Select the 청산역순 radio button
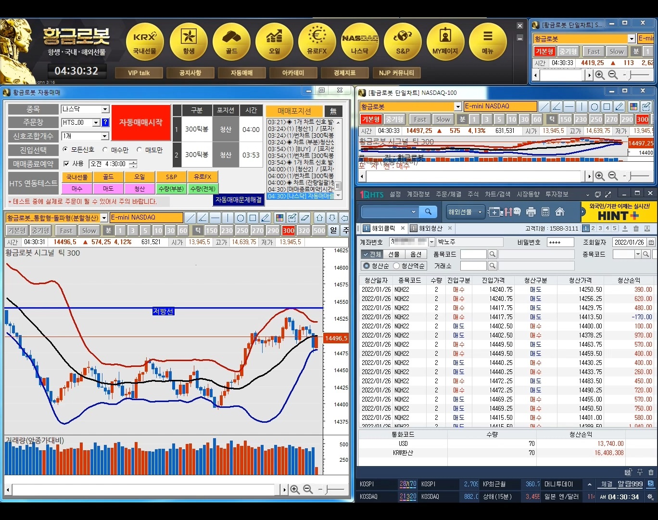The height and width of the screenshot is (520, 658). tap(397, 266)
